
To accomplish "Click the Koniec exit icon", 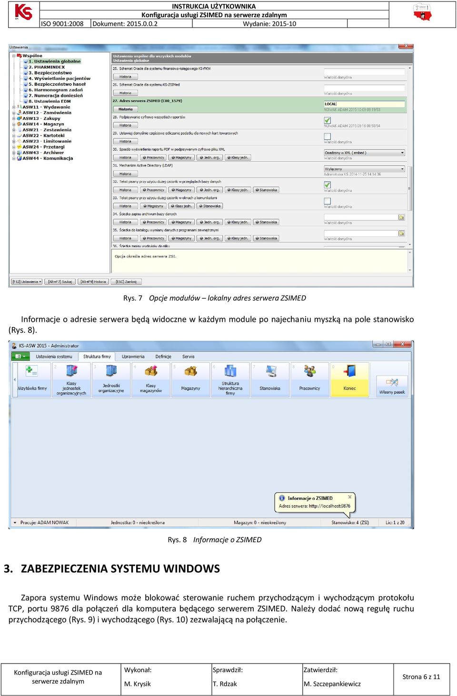I will pos(349,379).
